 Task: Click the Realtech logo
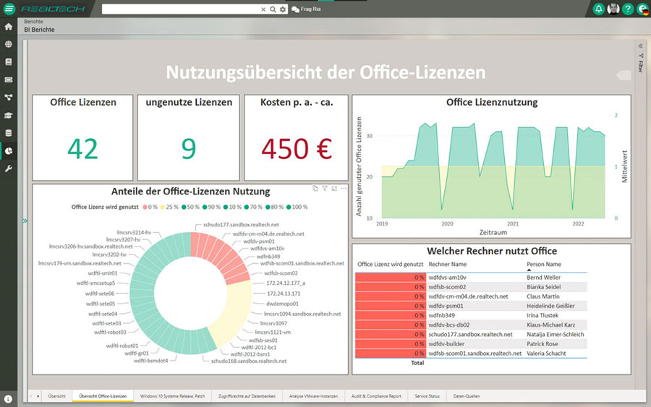(x=53, y=9)
